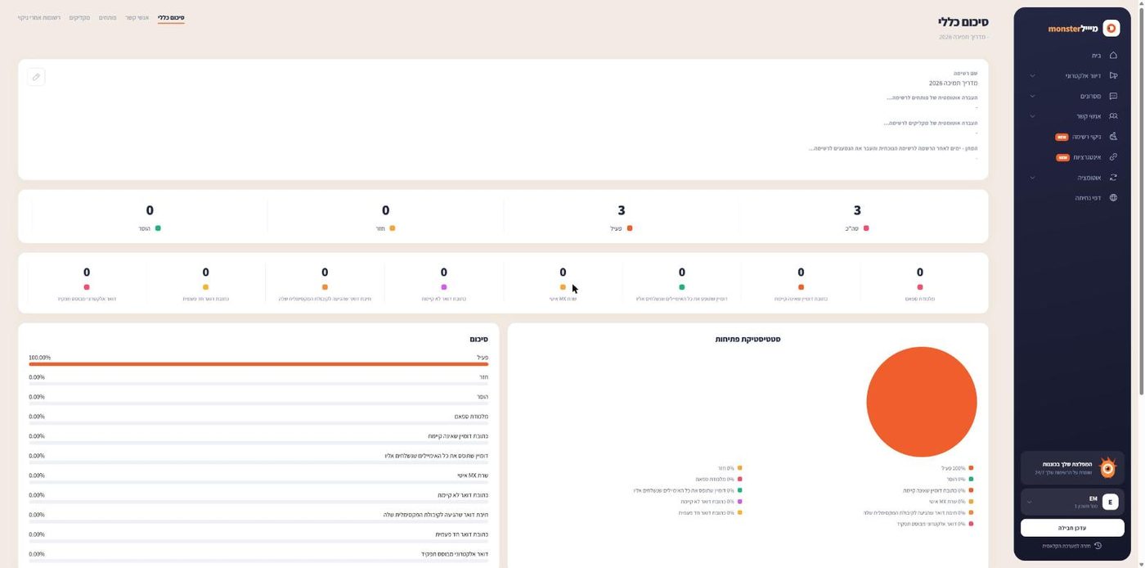Click the orange 100% פעיל progress bar
1145x568 pixels.
pos(258,364)
